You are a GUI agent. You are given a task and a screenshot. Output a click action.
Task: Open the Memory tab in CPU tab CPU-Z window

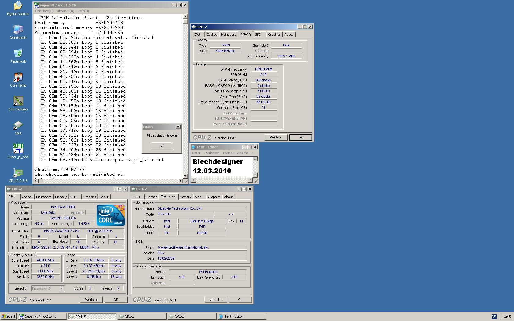pos(61,197)
